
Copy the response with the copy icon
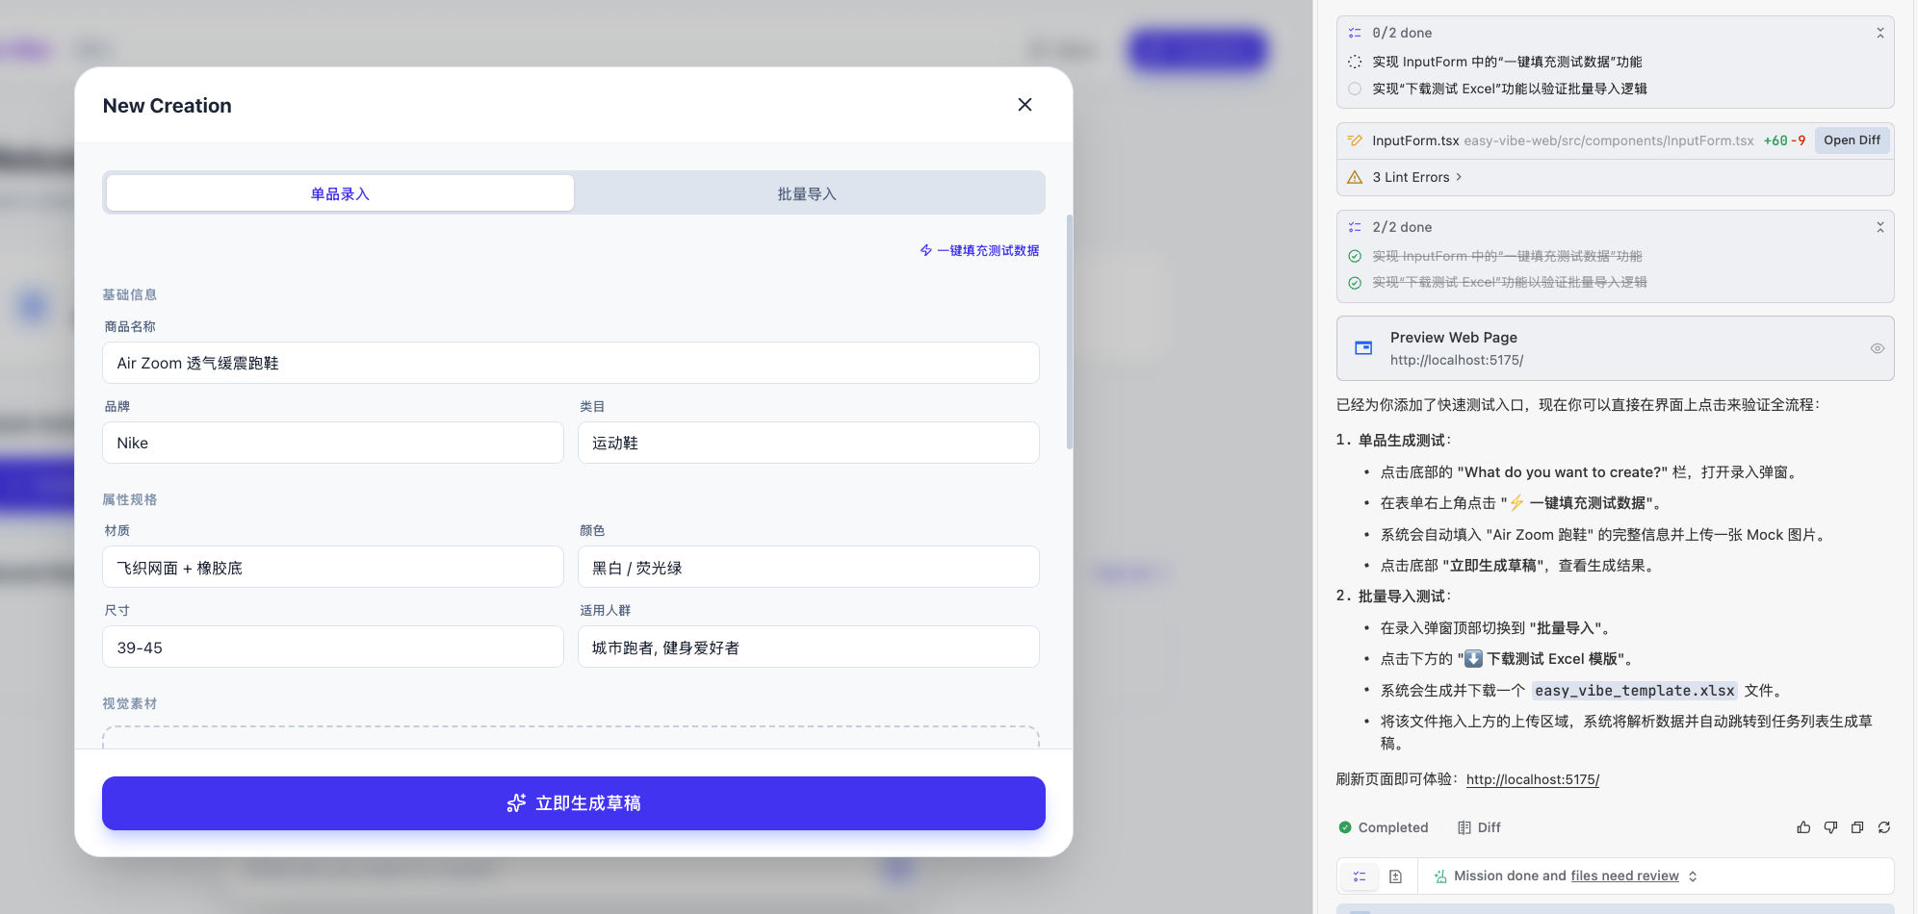1857,827
